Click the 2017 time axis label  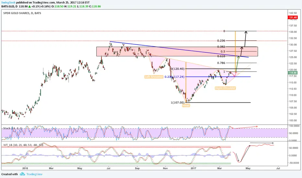193,168
